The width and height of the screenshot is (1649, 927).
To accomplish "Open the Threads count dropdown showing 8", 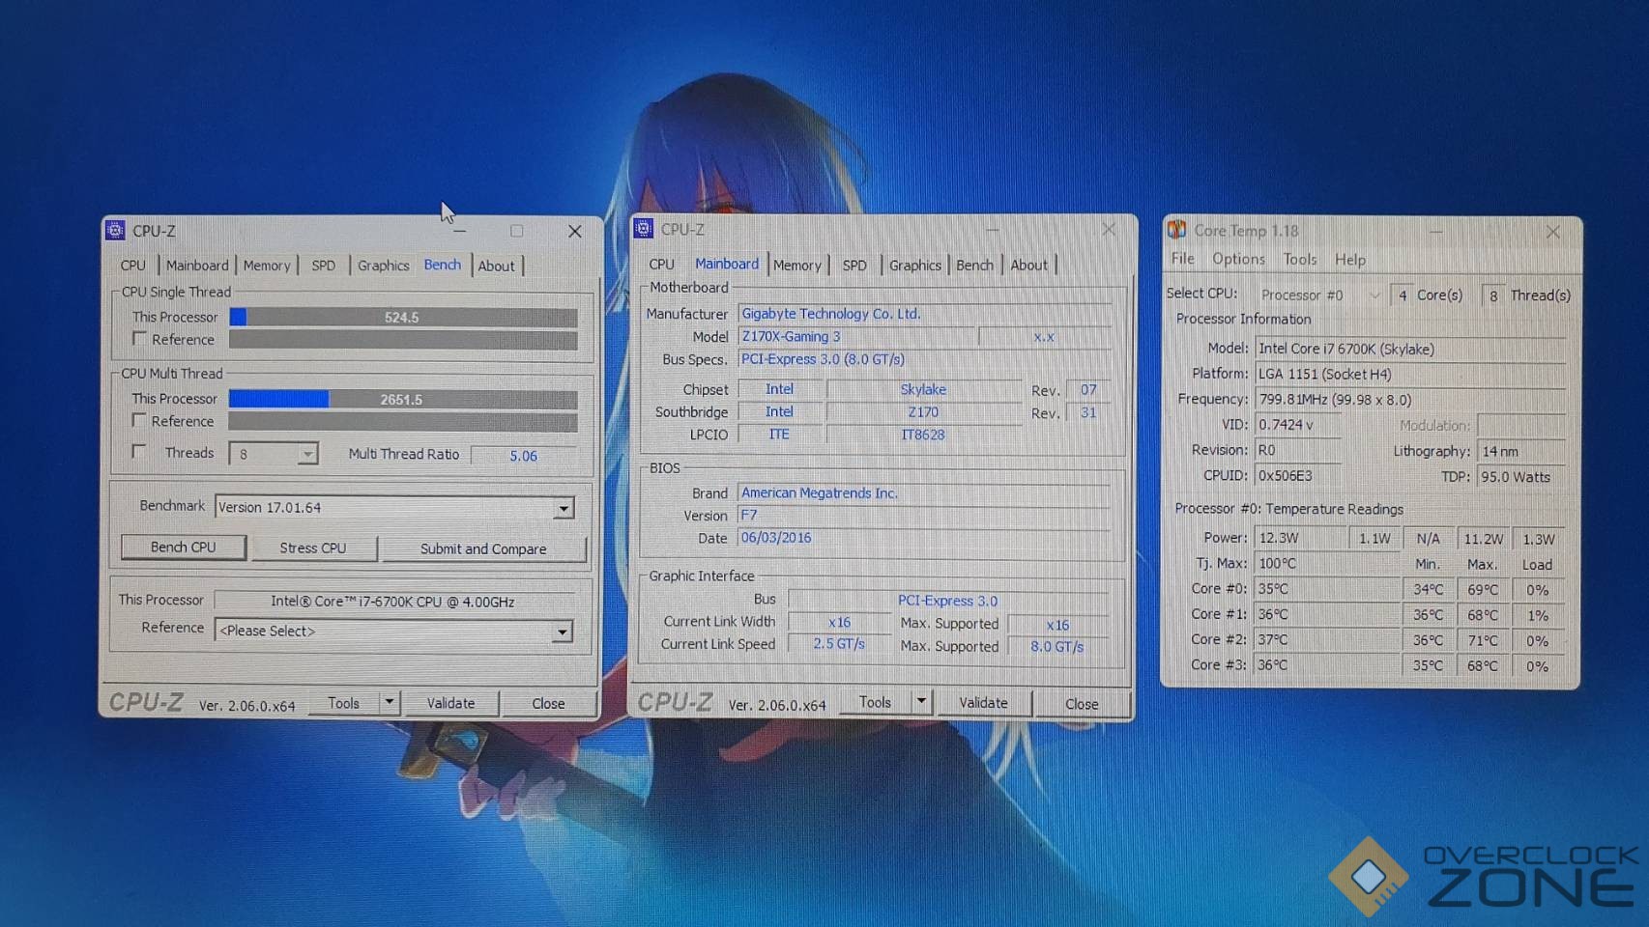I will 306,454.
